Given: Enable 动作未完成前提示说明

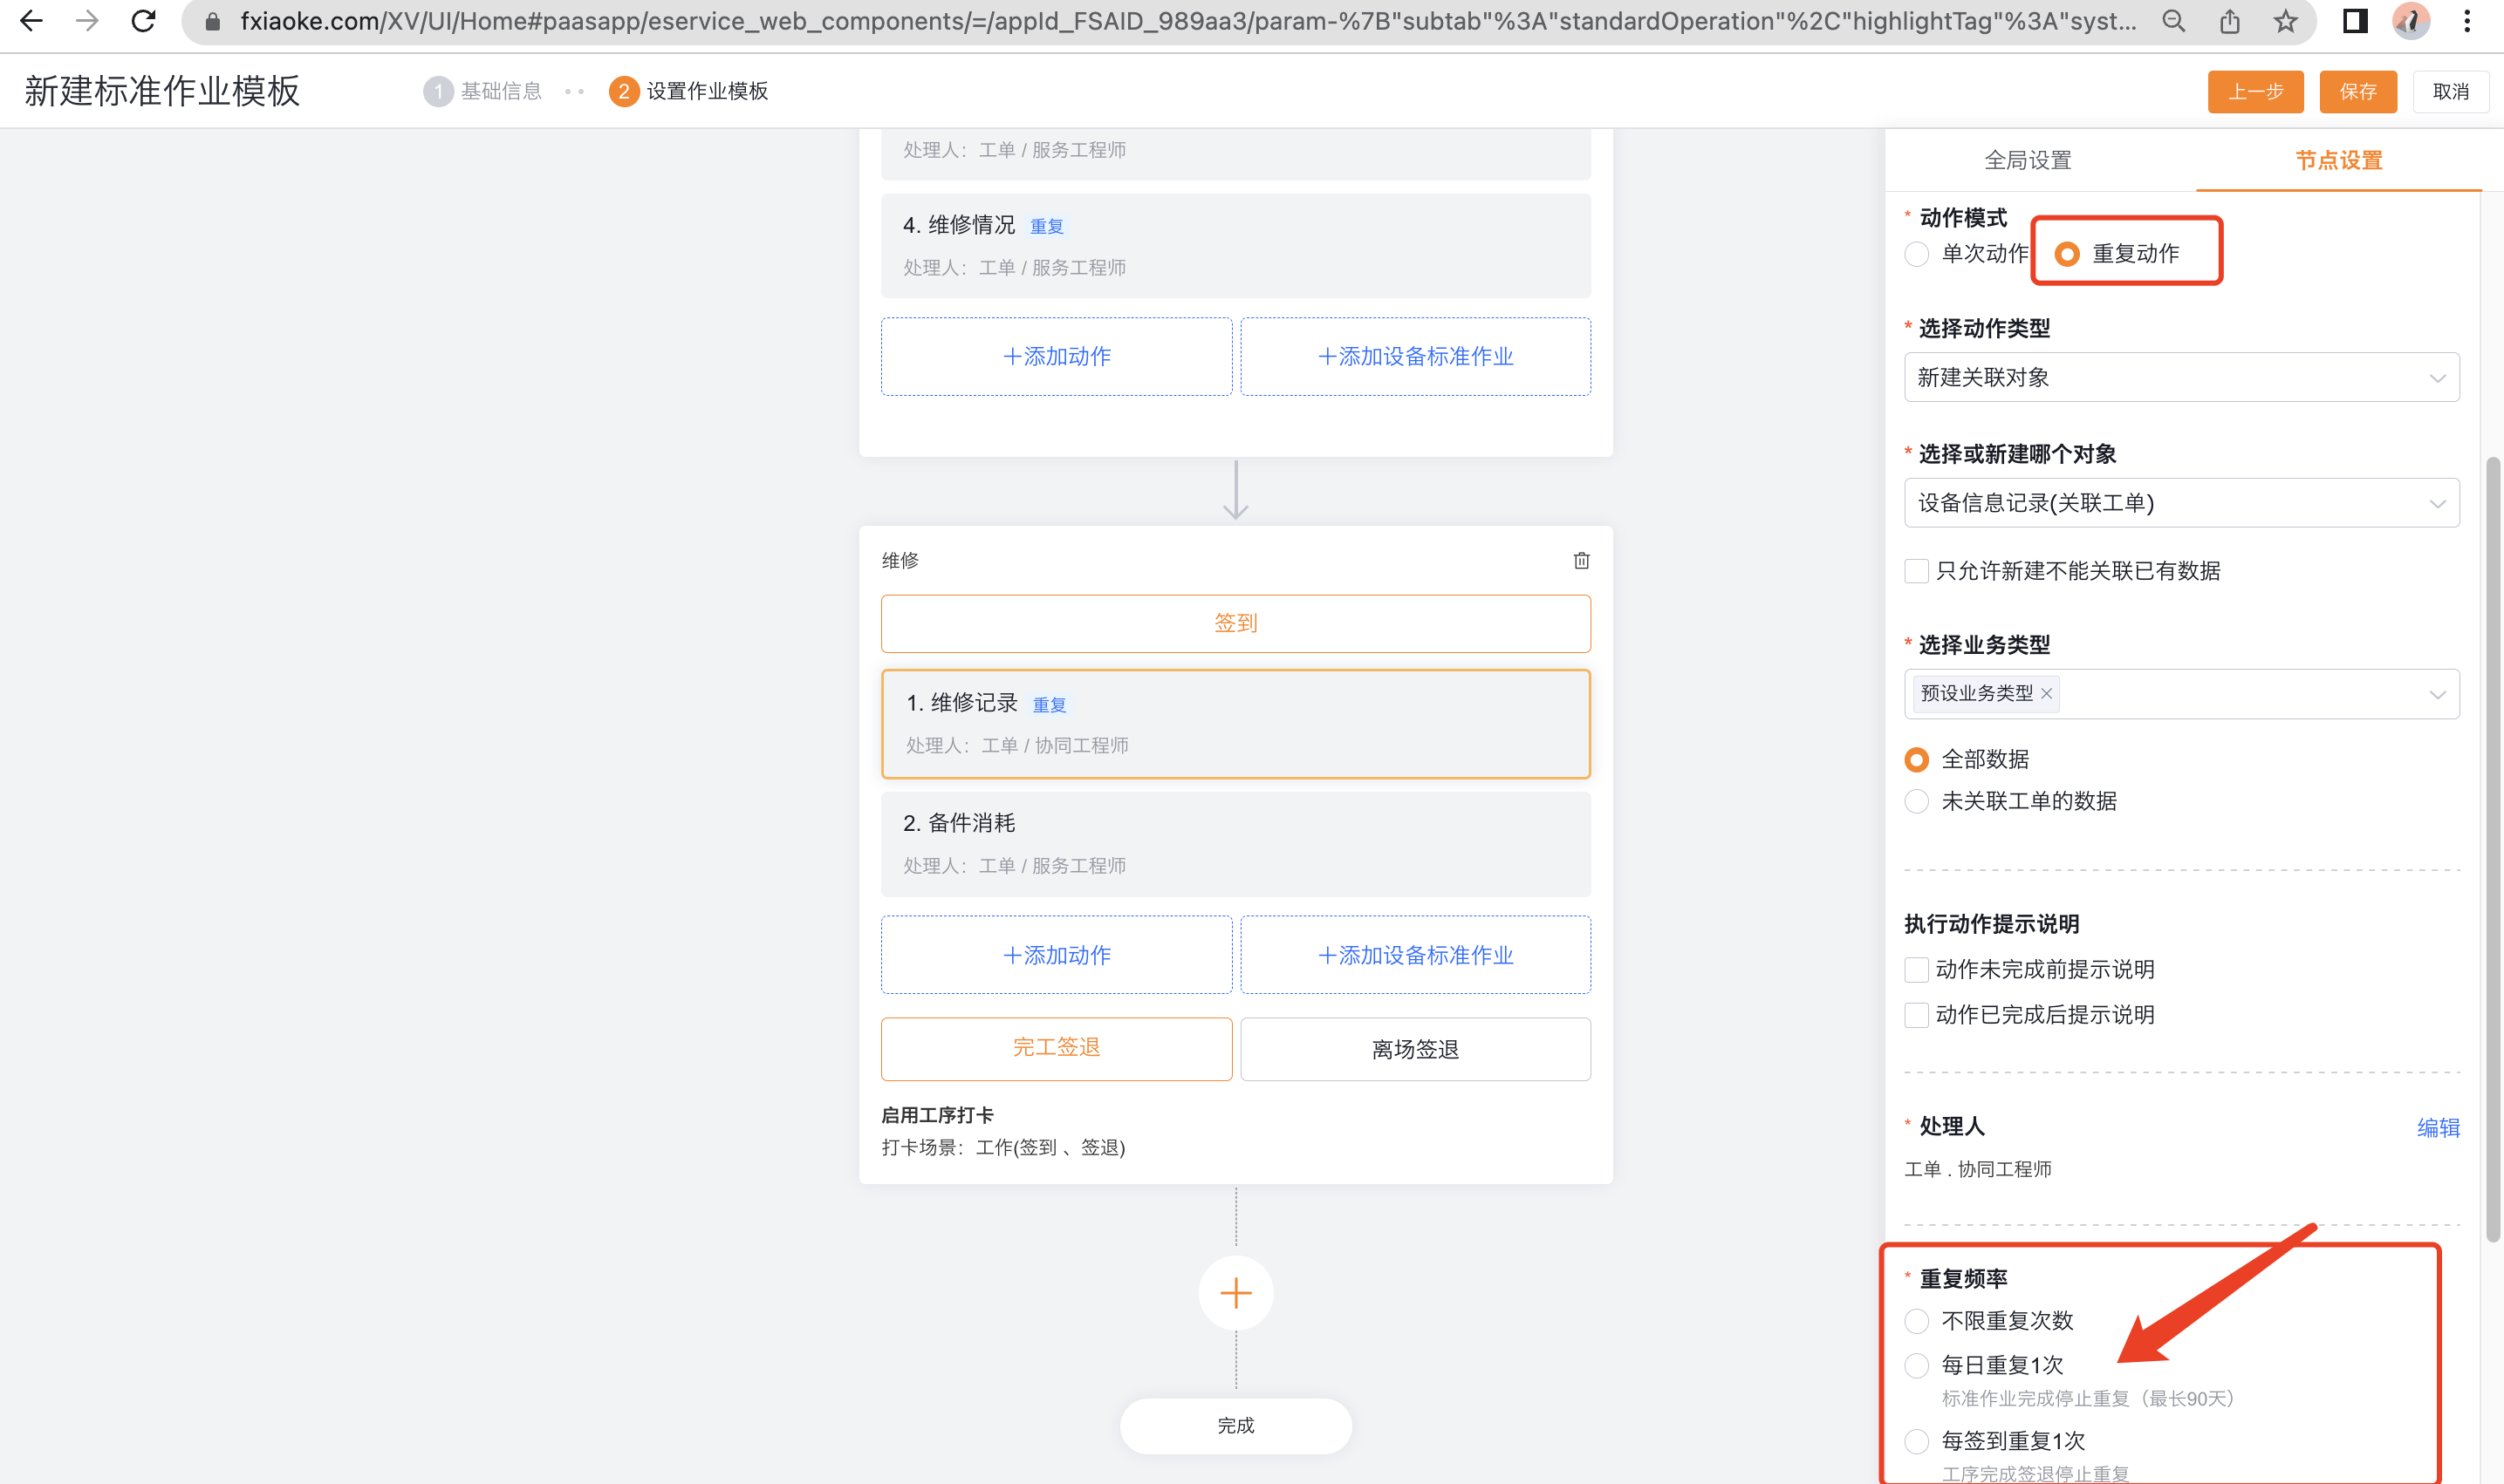Looking at the screenshot, I should tap(1916, 969).
